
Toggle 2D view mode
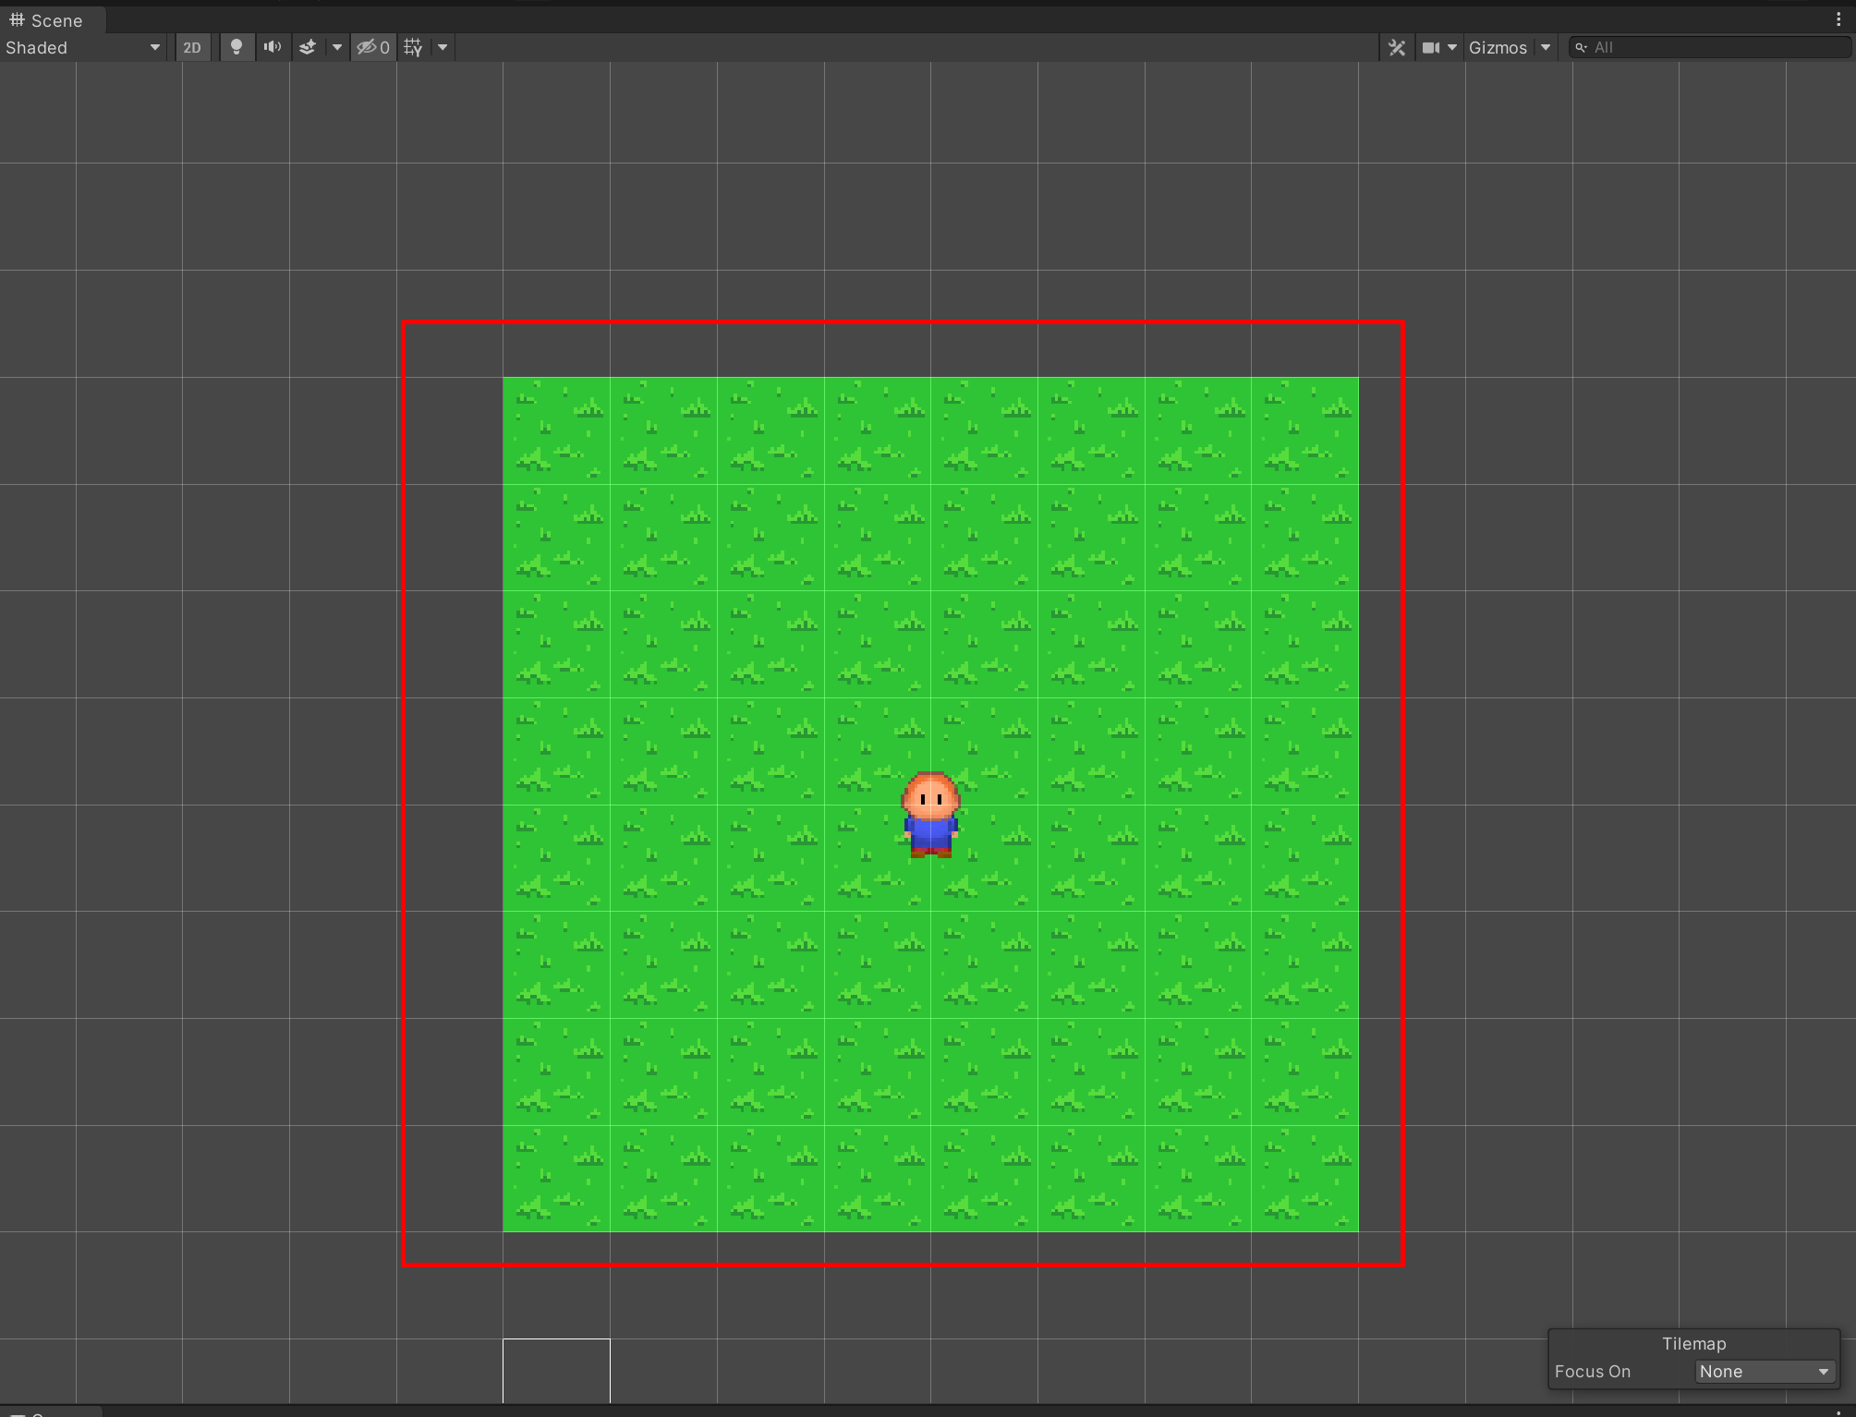(x=192, y=47)
